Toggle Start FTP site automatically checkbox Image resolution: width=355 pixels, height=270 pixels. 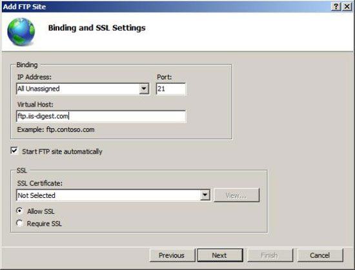(x=14, y=151)
